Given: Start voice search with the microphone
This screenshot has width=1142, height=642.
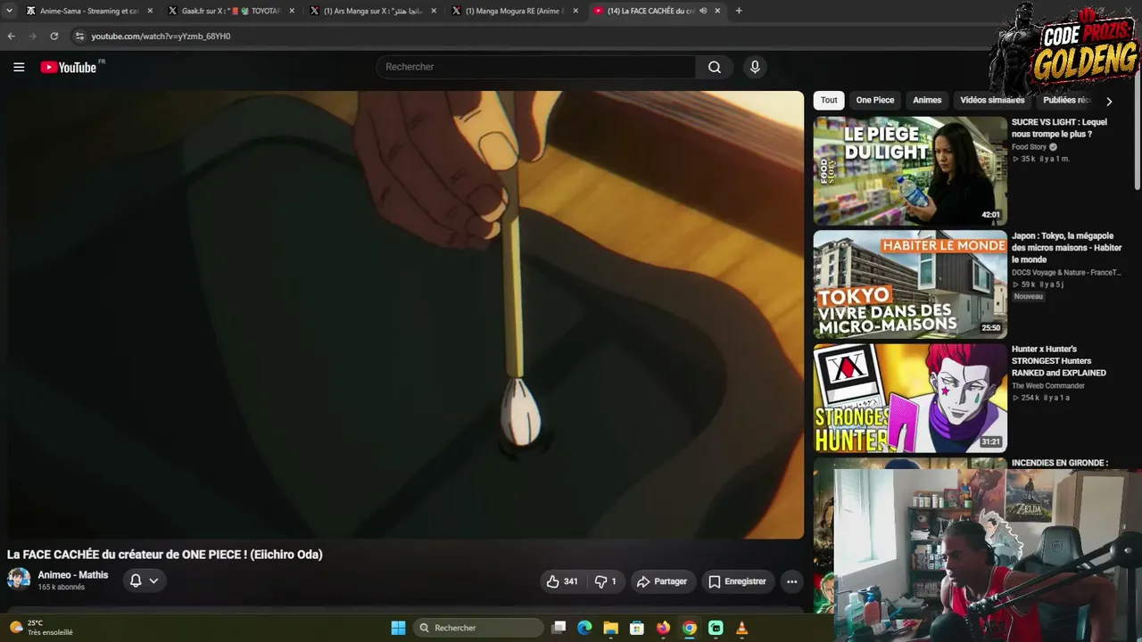Looking at the screenshot, I should [x=755, y=67].
